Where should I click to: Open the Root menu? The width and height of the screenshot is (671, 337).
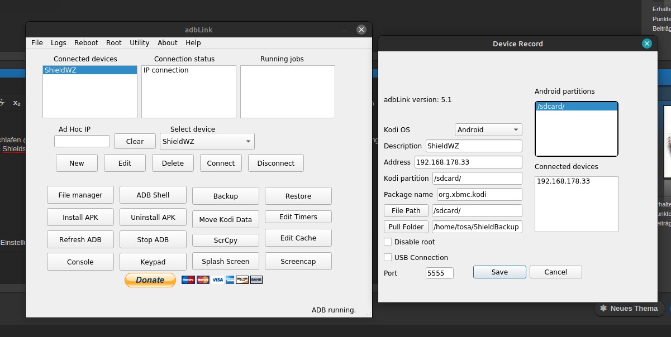[114, 43]
